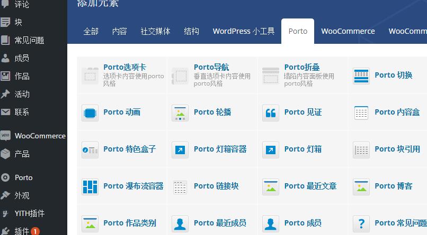The image size is (427, 235).
Task: Click the 产品 sidebar box icon
Action: point(5,154)
